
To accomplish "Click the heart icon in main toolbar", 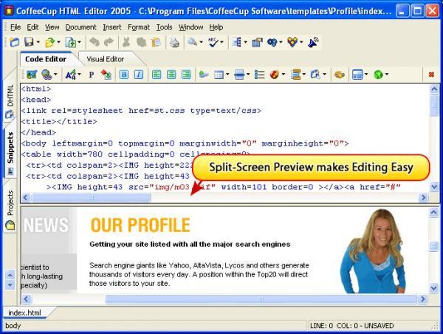I will pos(292,43).
